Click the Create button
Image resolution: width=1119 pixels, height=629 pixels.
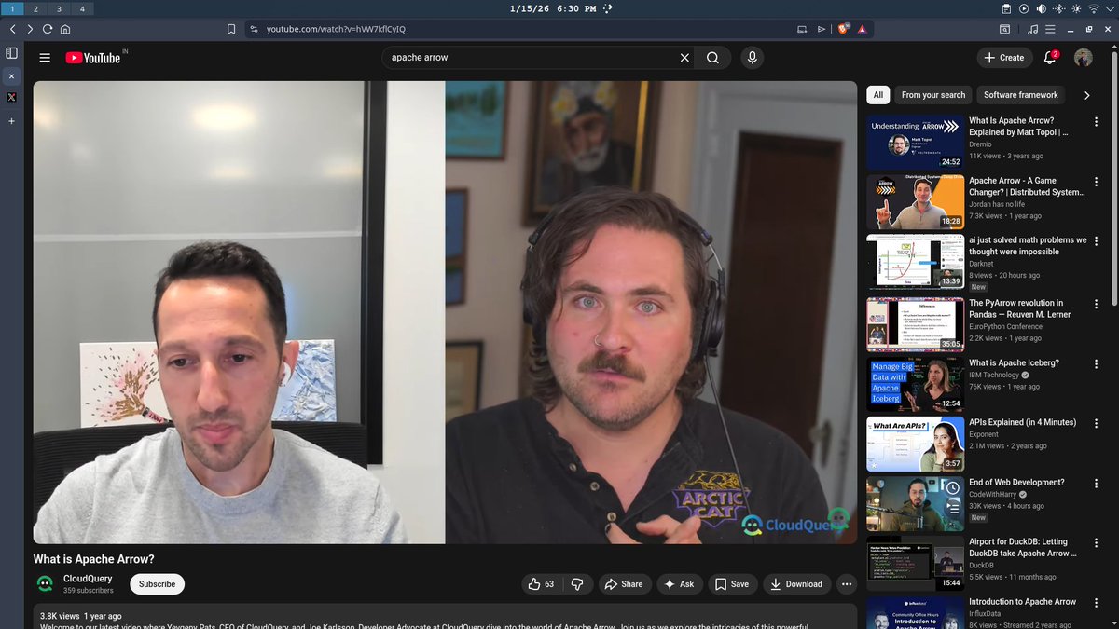pyautogui.click(x=1004, y=58)
